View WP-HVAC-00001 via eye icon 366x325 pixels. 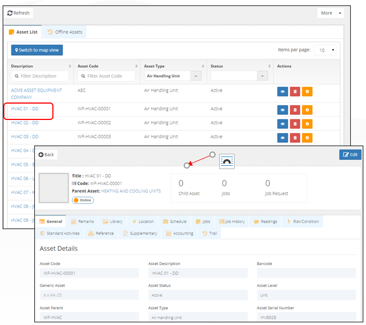pyautogui.click(x=283, y=110)
